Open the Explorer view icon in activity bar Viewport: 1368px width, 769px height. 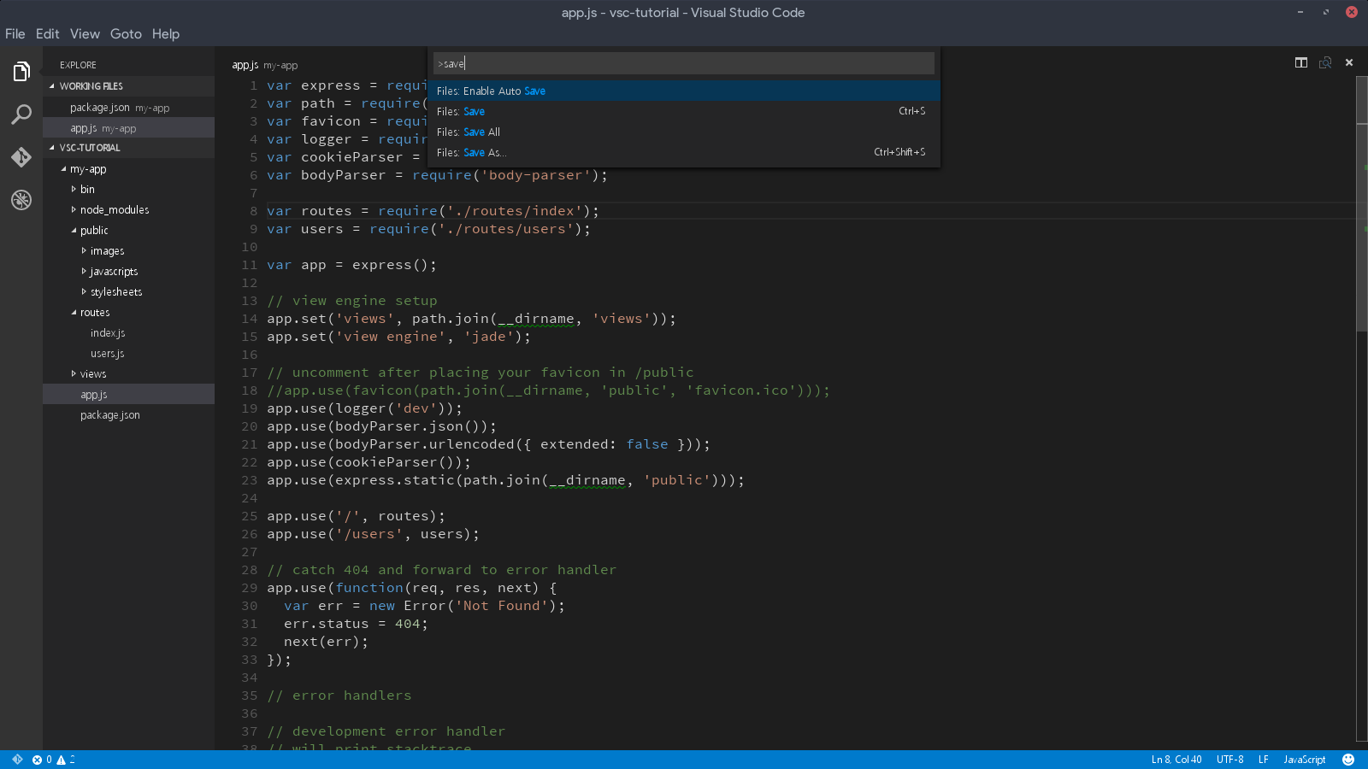point(21,72)
